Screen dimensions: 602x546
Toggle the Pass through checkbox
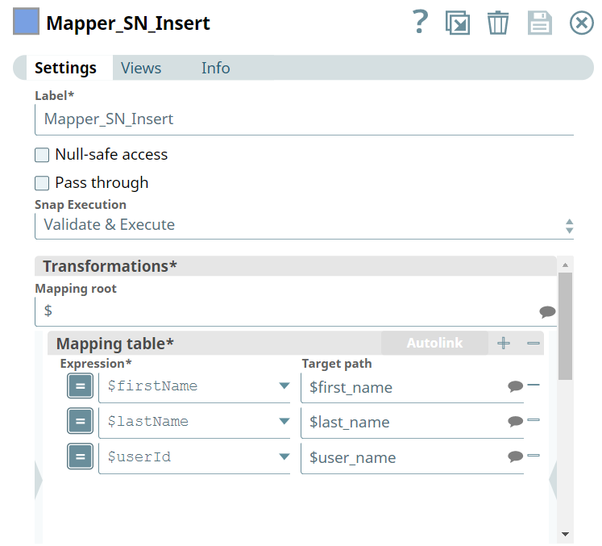42,183
